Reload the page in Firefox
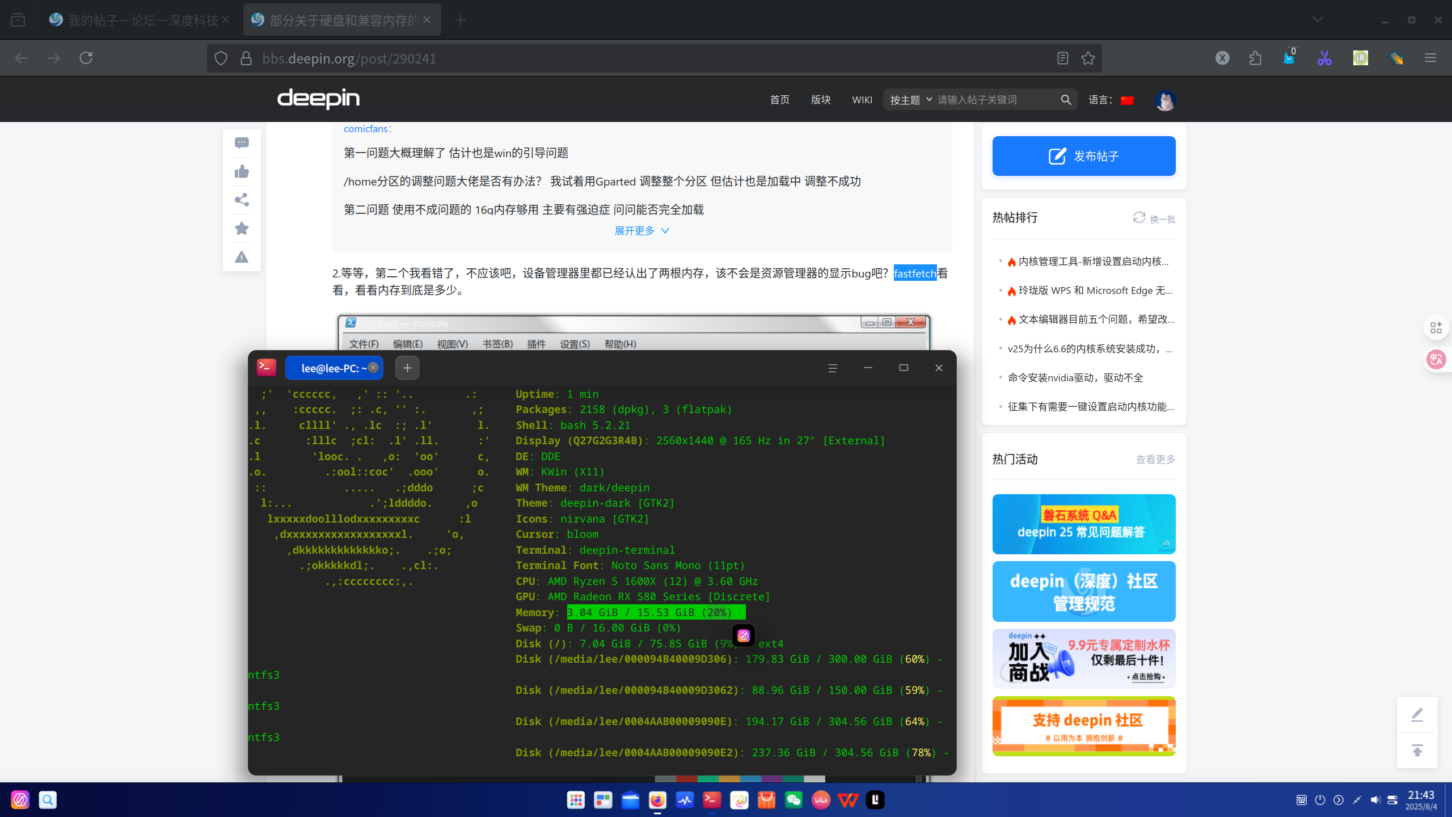1452x817 pixels. pos(86,58)
